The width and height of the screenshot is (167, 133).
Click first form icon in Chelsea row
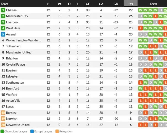coord(140,10)
